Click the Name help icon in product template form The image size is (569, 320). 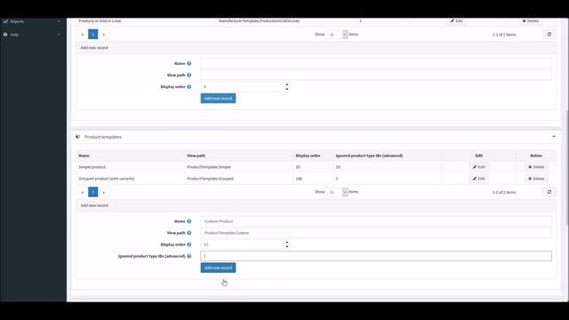pyautogui.click(x=189, y=221)
